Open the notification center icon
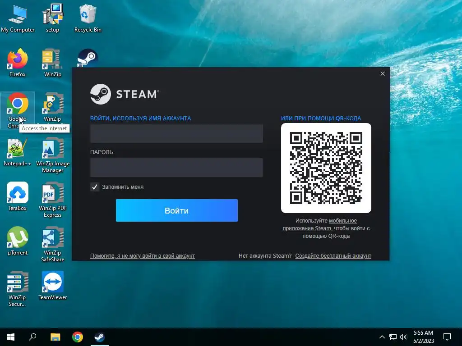 [x=447, y=337]
